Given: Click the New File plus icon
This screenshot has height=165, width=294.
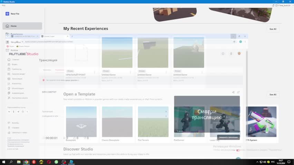Looking at the screenshot, I should (7, 14).
